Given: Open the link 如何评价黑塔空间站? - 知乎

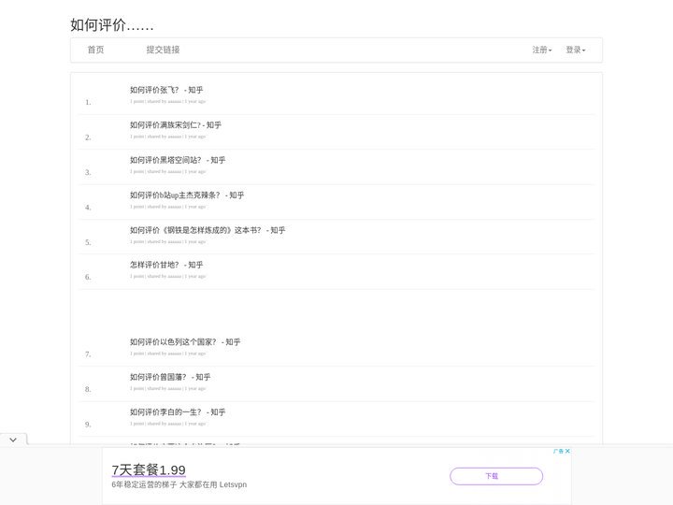Looking at the screenshot, I should [178, 160].
